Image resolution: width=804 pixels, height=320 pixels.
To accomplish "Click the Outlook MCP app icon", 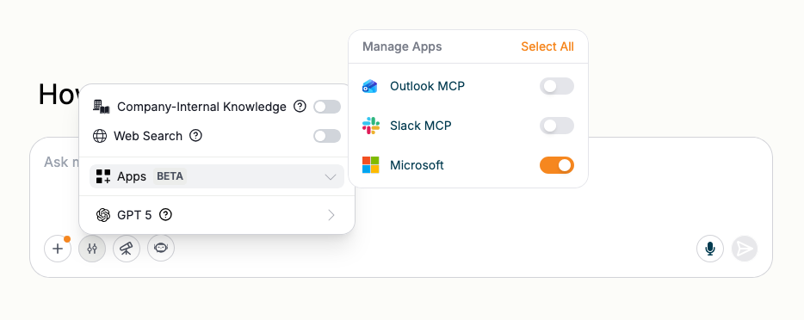I will 369,86.
